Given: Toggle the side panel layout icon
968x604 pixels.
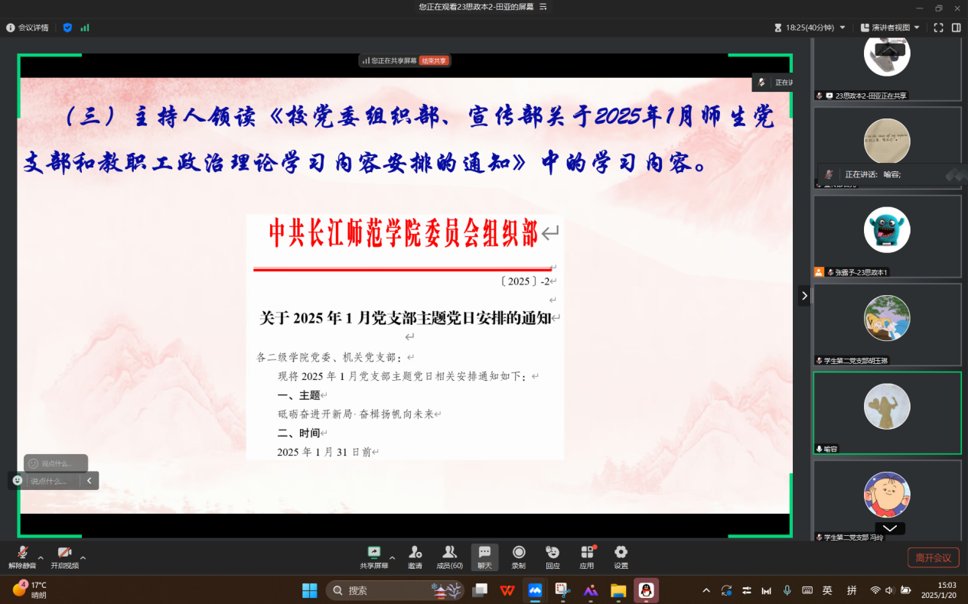Looking at the screenshot, I should [x=957, y=28].
